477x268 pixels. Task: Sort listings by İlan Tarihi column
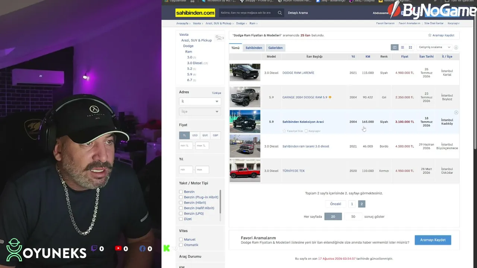point(426,57)
